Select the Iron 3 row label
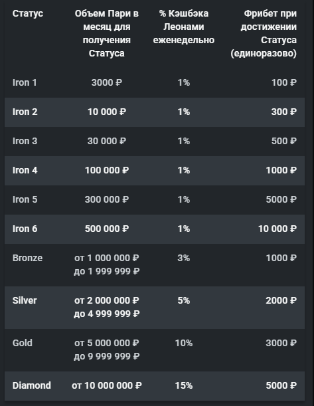This screenshot has height=406, width=314. pyautogui.click(x=25, y=141)
